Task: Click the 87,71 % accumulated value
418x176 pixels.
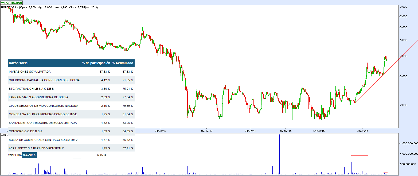Action: tap(127, 148)
